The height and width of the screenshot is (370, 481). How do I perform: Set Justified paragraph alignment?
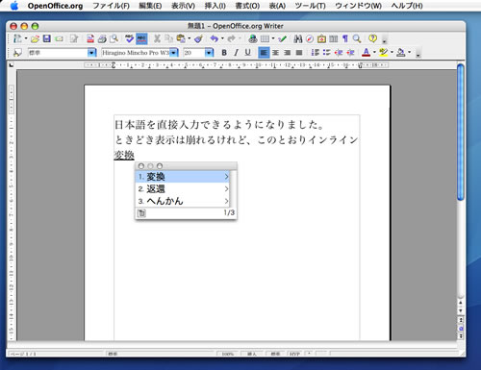pos(299,53)
